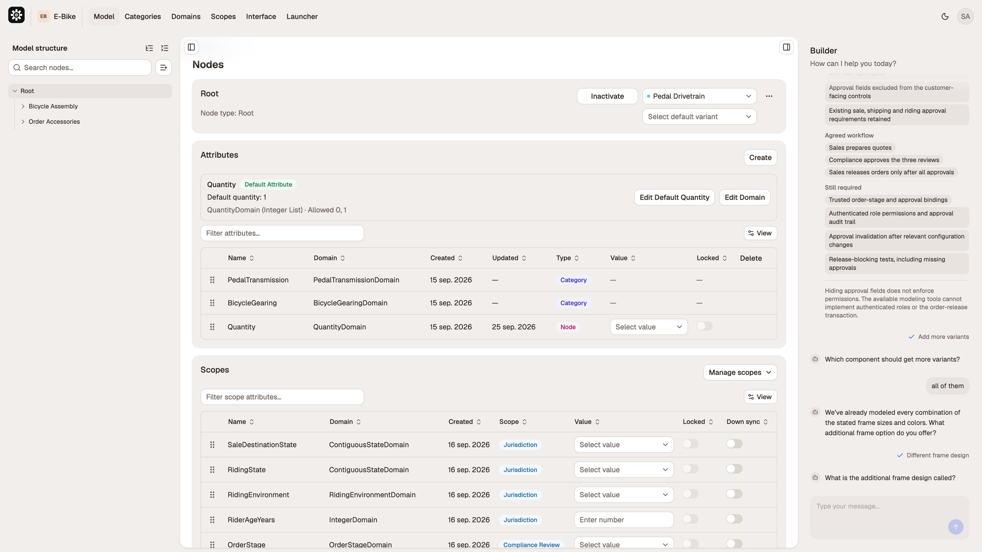This screenshot has height=552, width=982.
Task: Click the Edit Domain button
Action: [745, 197]
